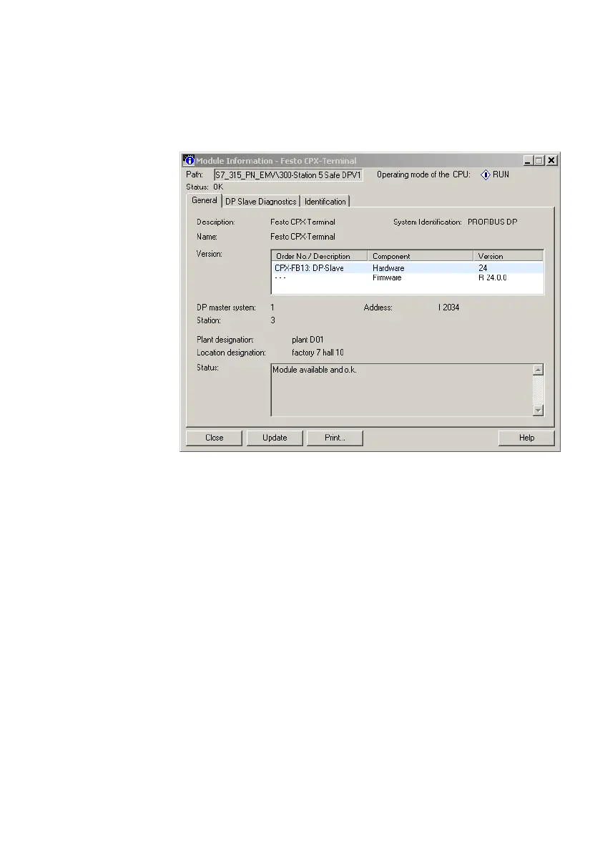Click the Status: OK text under Path

tap(205, 187)
